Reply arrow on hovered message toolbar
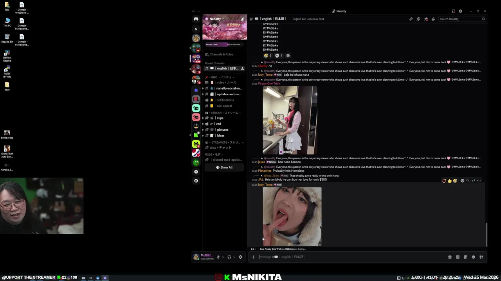Screen dimensions: 501x281 point(468,181)
